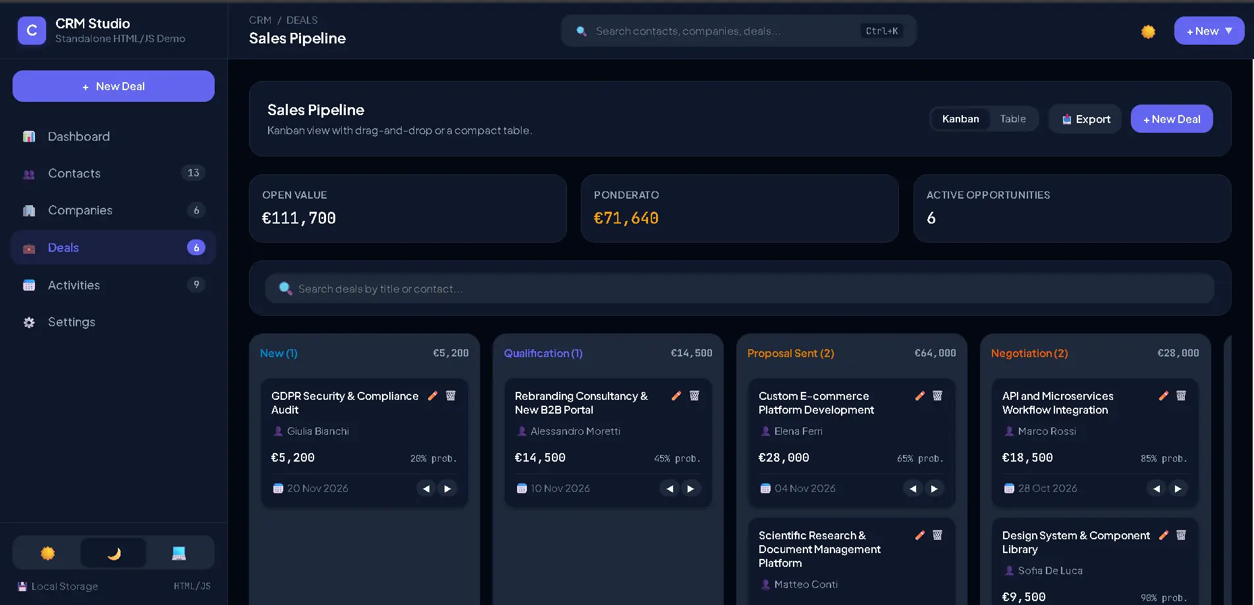Open Dashboard from the sidebar
The width and height of the screenshot is (1254, 605).
point(113,137)
